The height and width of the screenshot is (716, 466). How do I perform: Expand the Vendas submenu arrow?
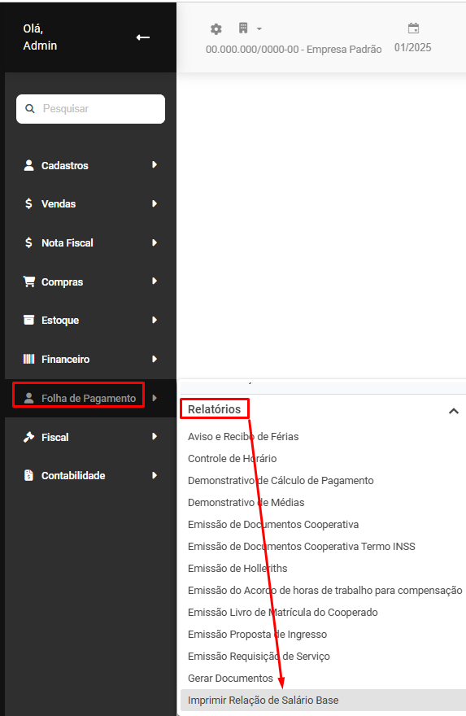(x=155, y=203)
